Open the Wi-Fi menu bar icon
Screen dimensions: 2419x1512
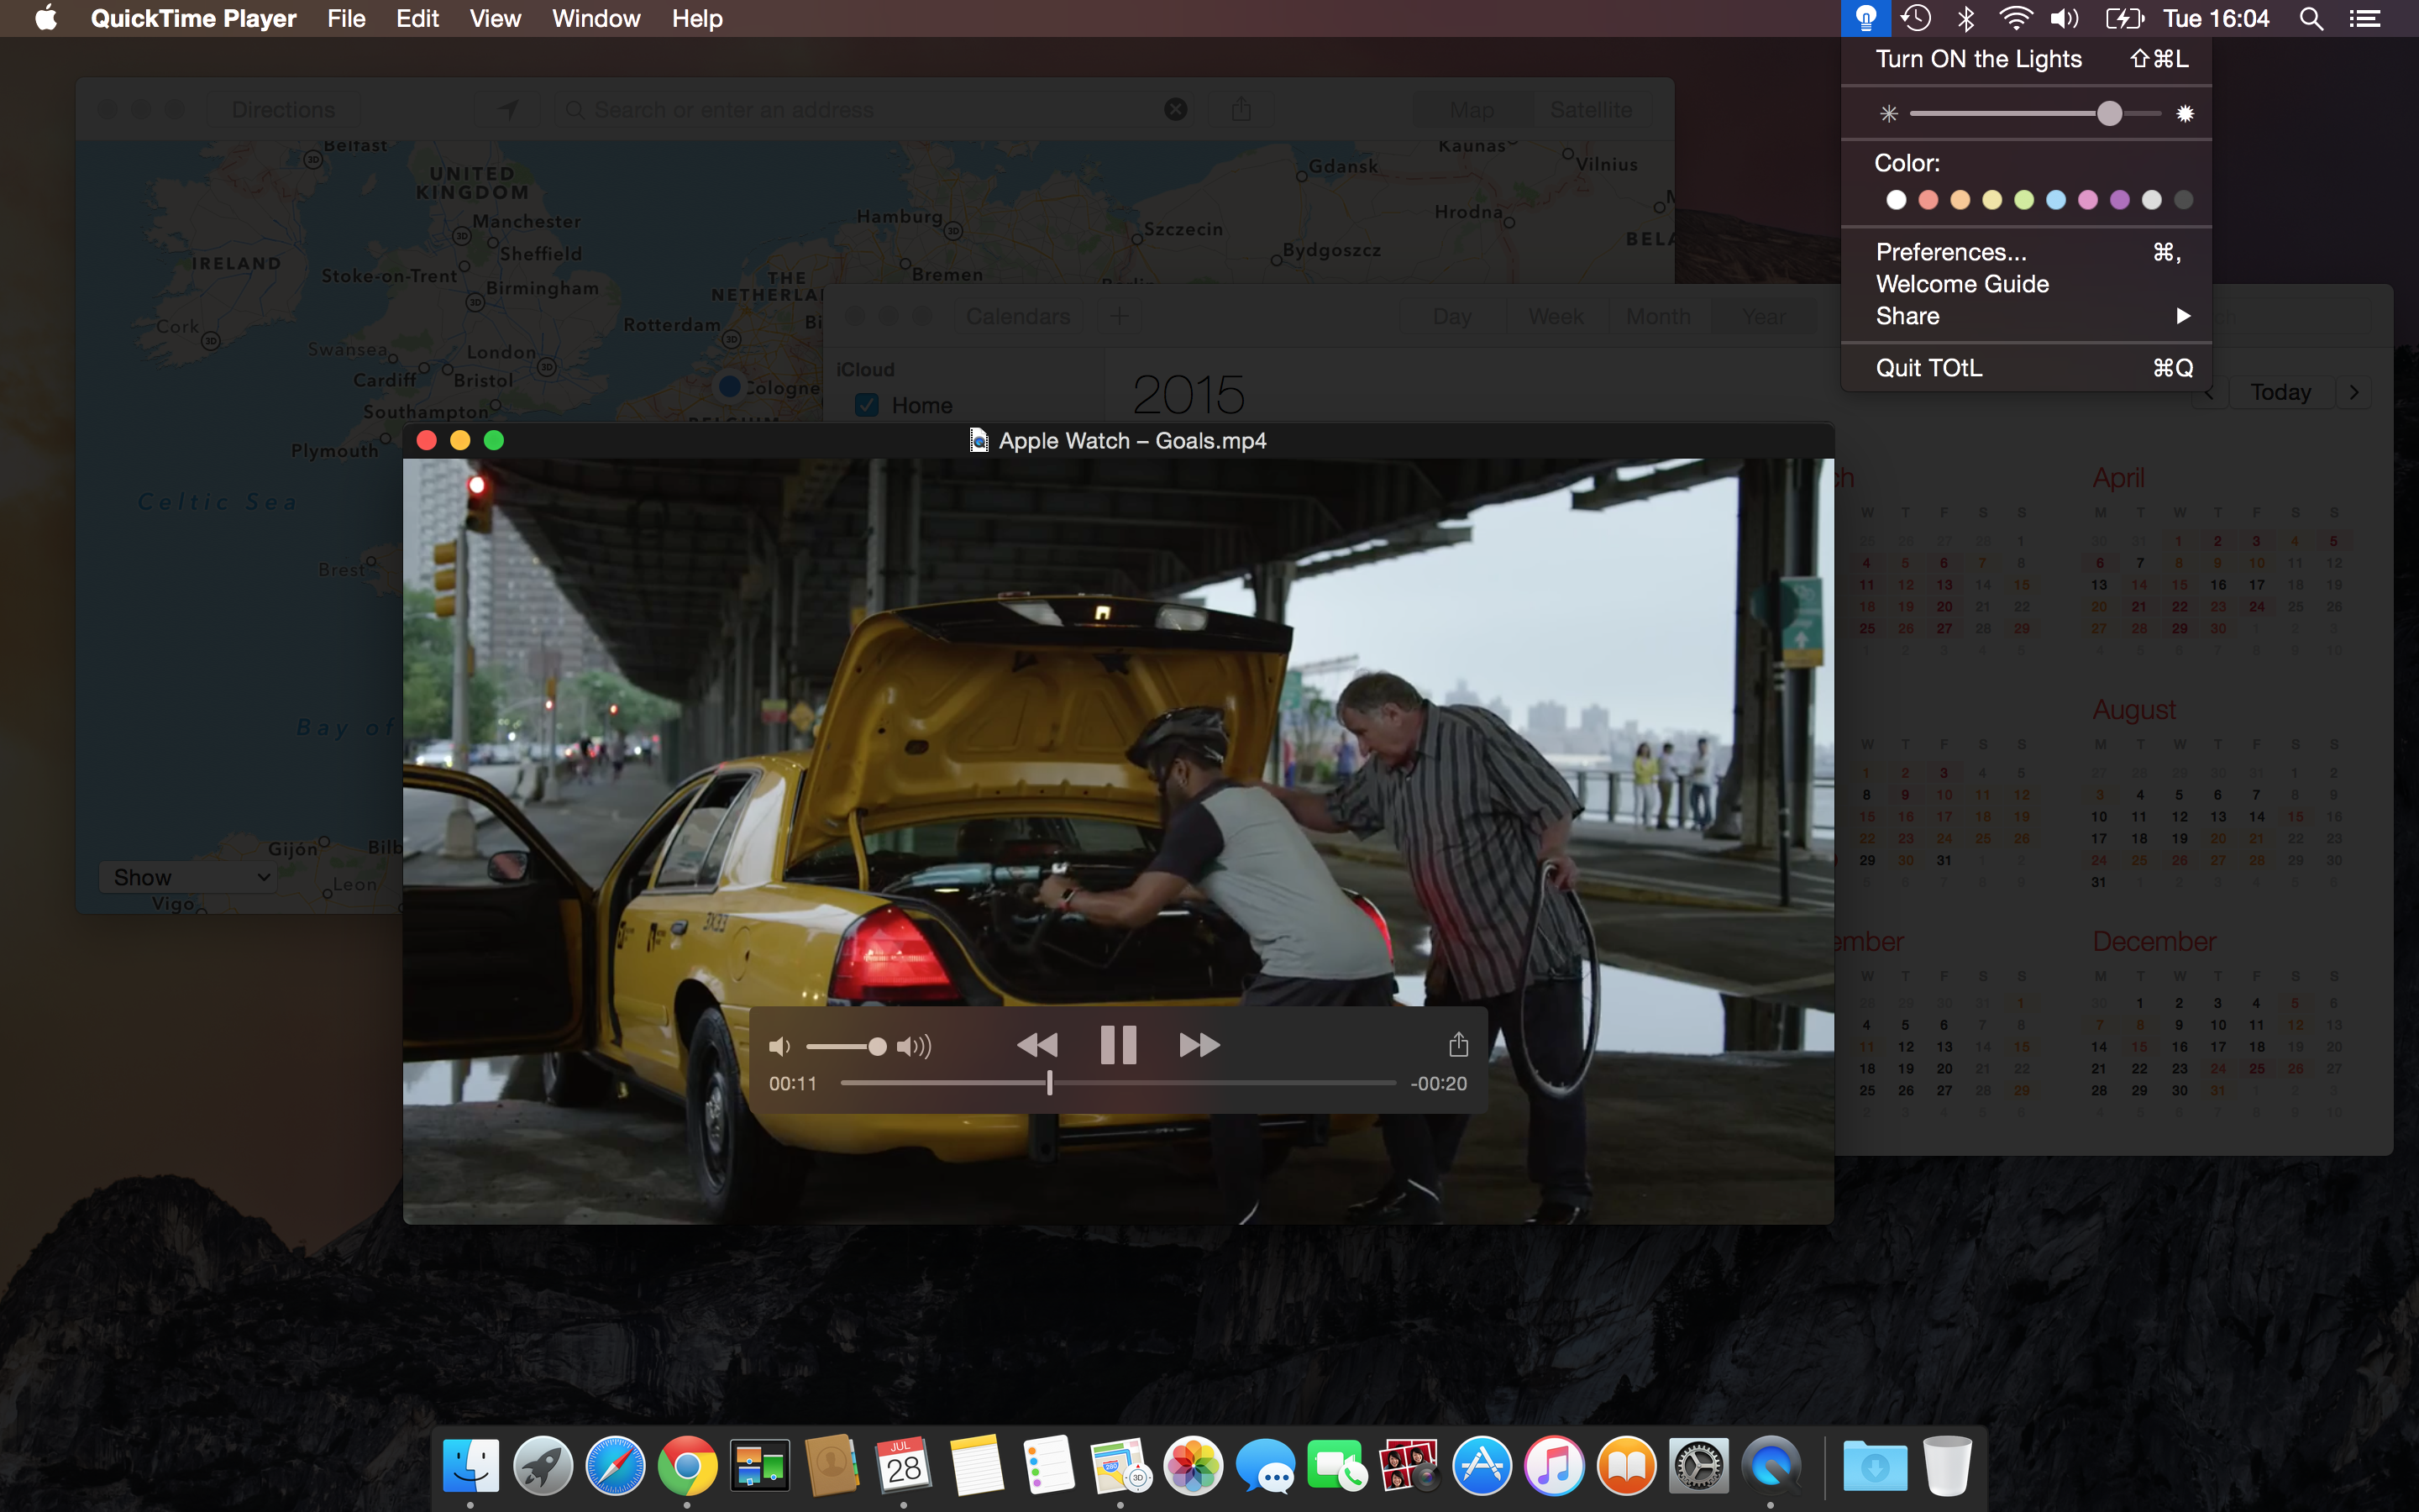point(2015,18)
